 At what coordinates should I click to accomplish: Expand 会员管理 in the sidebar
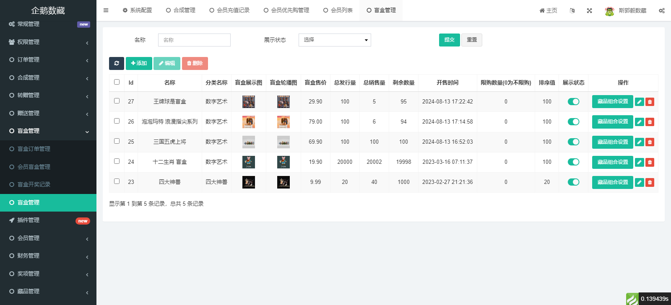[48, 238]
